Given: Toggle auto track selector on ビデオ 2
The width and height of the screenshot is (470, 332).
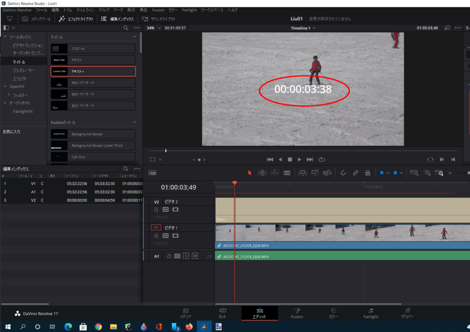Looking at the screenshot, I should click(x=165, y=209).
